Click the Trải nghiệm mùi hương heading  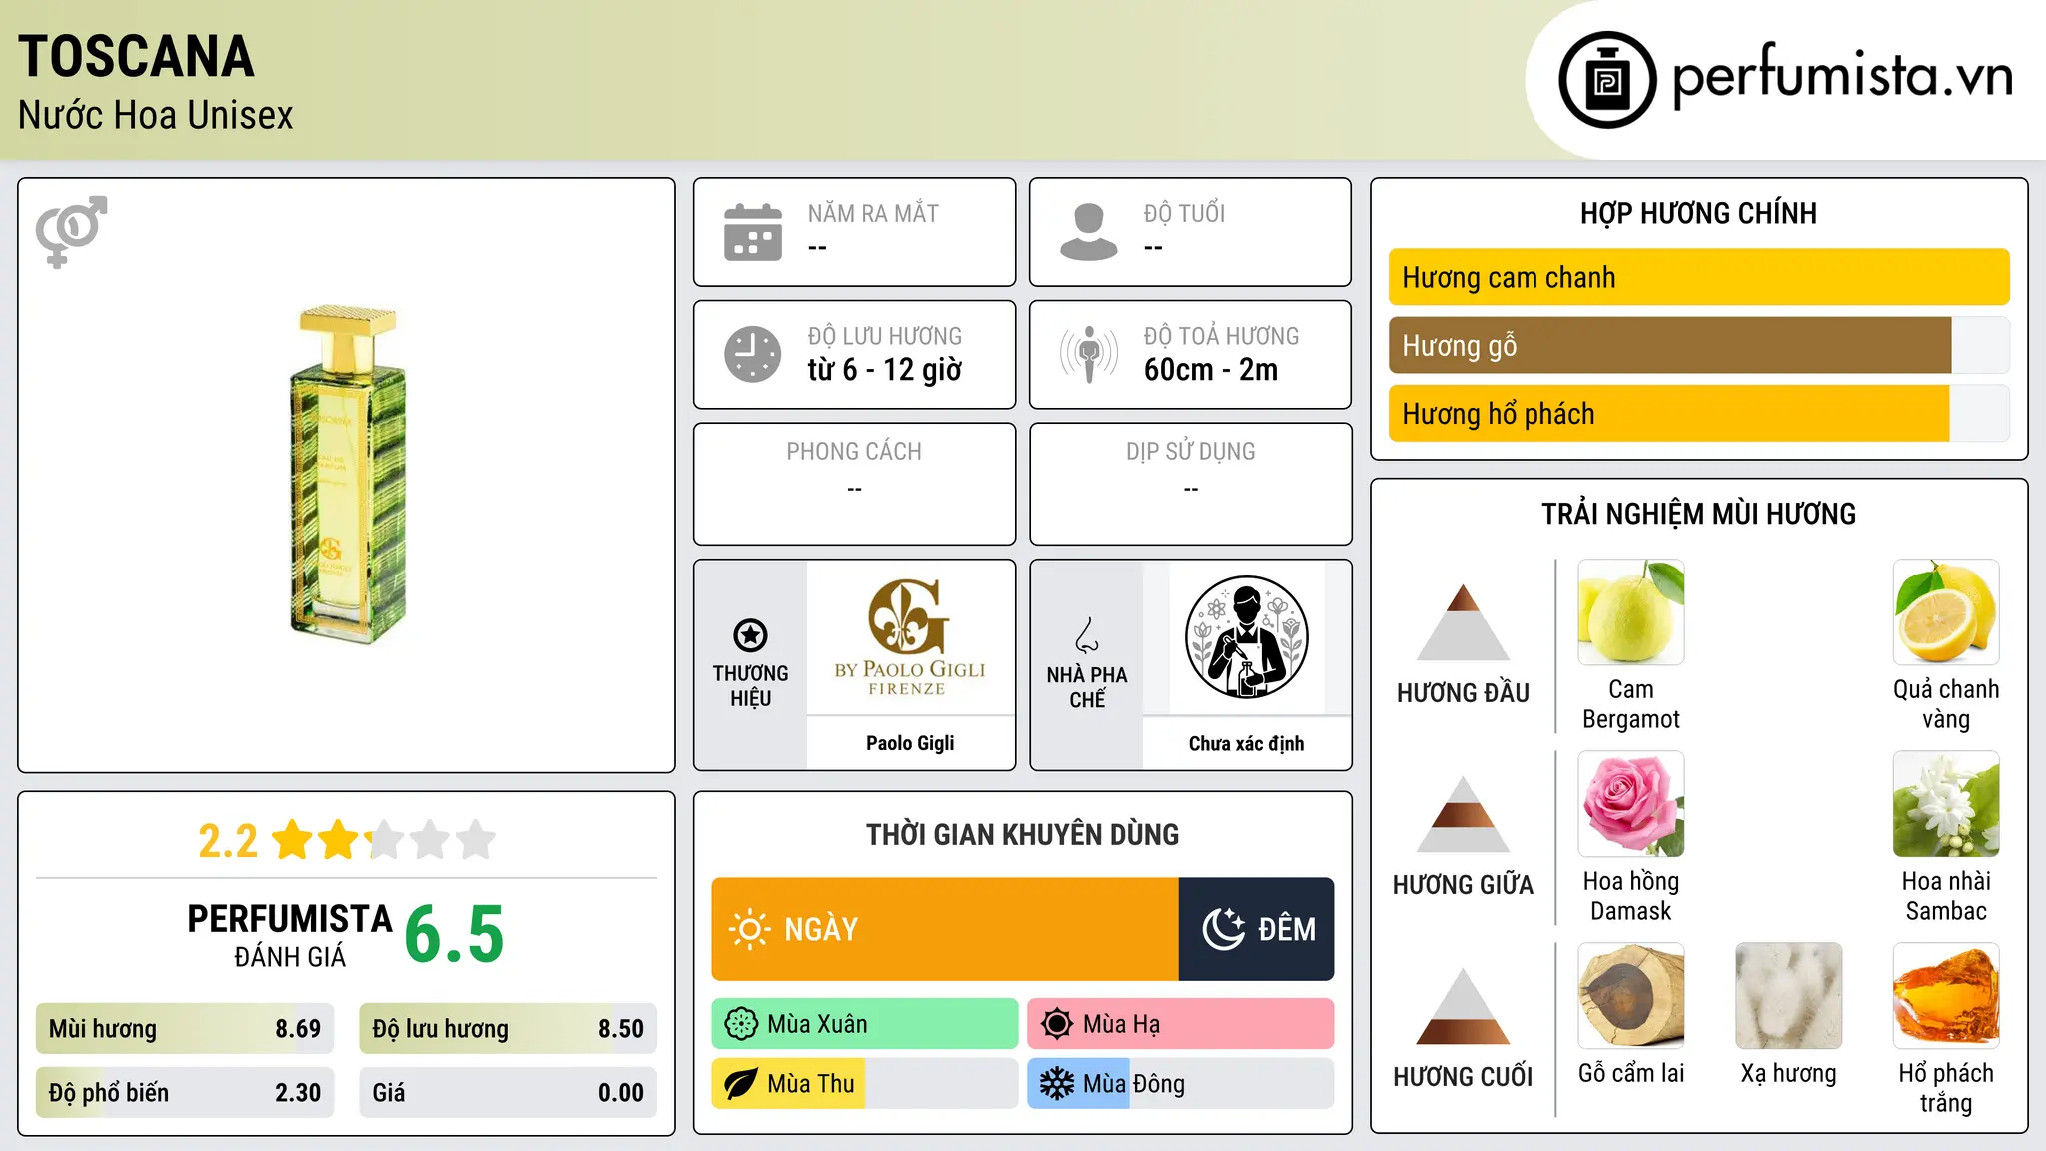[x=1698, y=514]
